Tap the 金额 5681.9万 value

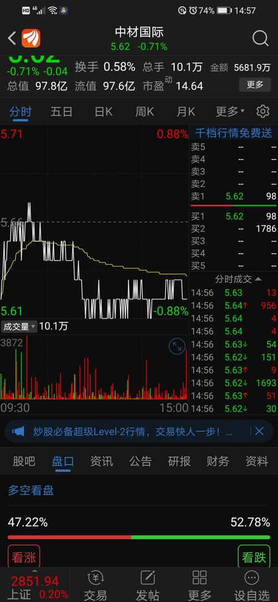click(x=252, y=68)
